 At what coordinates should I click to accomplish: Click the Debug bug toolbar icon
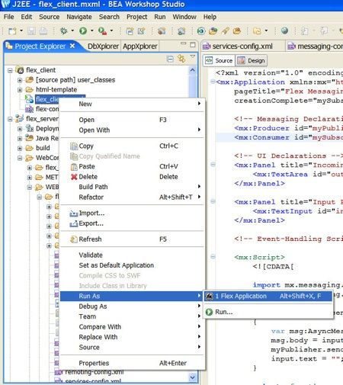coord(63,31)
